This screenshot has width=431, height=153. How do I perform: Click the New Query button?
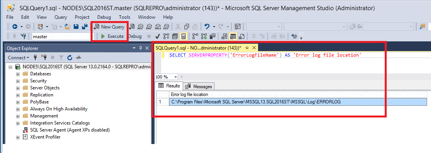[x=110, y=27]
